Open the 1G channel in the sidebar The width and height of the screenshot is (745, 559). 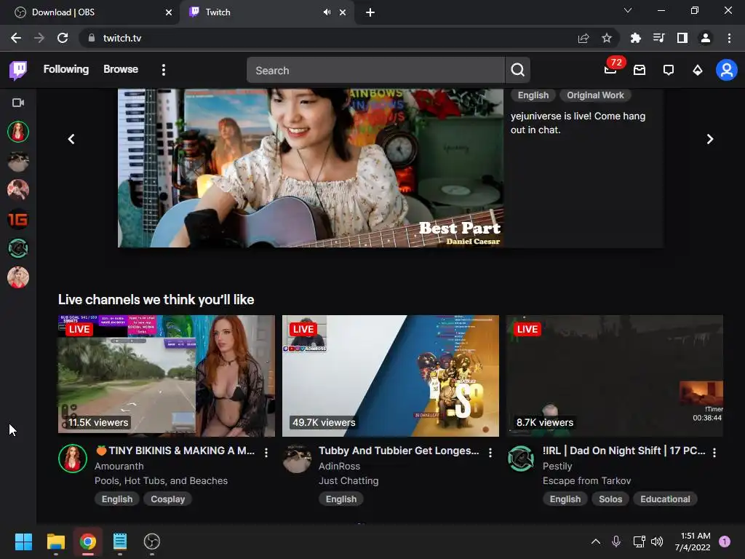(18, 219)
